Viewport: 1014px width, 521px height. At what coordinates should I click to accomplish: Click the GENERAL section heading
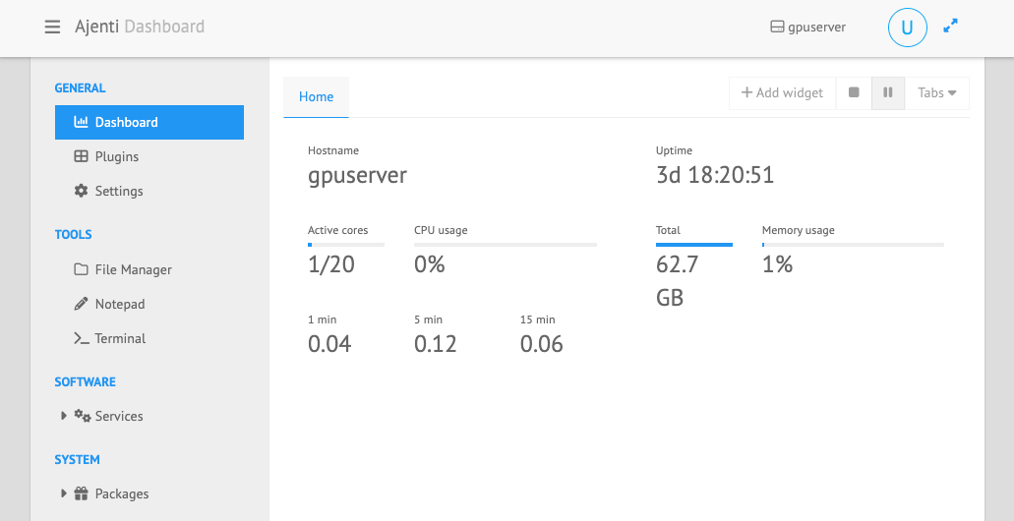(81, 87)
